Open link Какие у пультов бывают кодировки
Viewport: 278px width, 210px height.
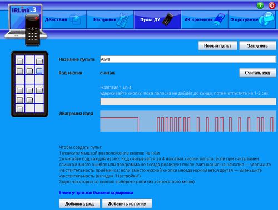96,193
